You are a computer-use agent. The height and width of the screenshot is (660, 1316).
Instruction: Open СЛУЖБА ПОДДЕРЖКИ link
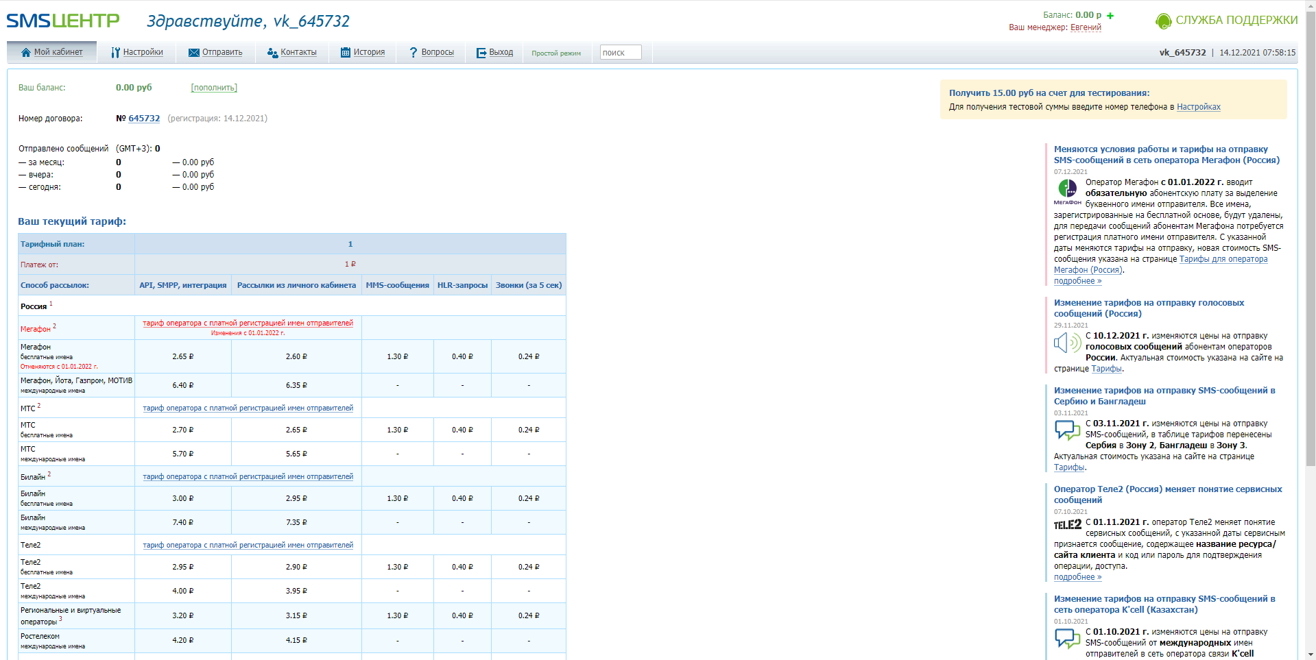pos(1236,21)
